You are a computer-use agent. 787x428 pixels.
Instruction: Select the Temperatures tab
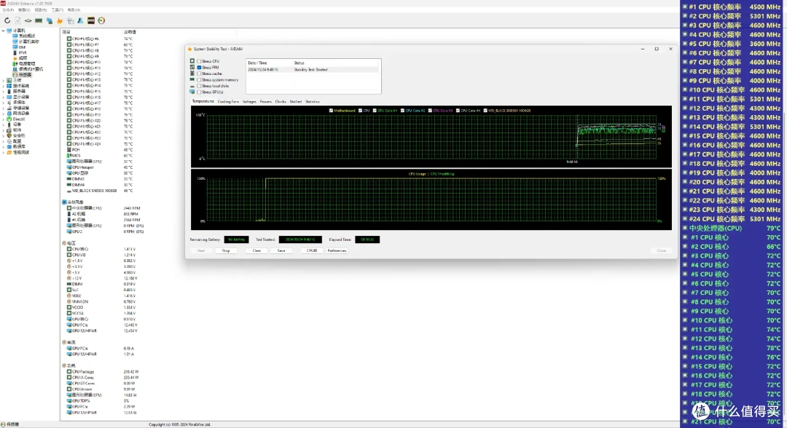pos(203,101)
